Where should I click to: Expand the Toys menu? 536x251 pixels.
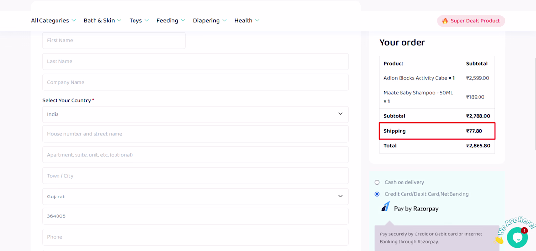coord(139,21)
